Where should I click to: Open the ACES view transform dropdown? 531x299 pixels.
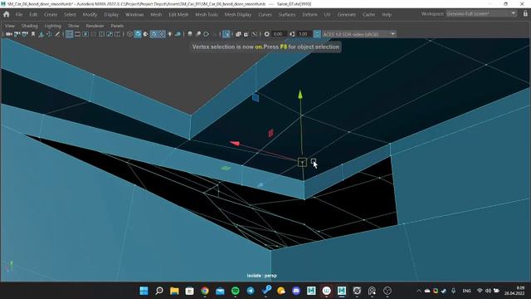tap(359, 34)
